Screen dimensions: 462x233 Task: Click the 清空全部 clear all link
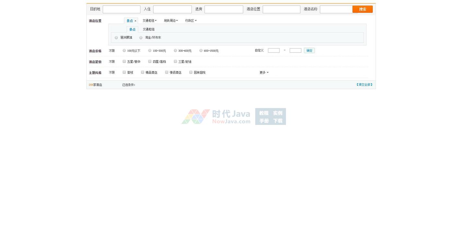click(x=364, y=85)
